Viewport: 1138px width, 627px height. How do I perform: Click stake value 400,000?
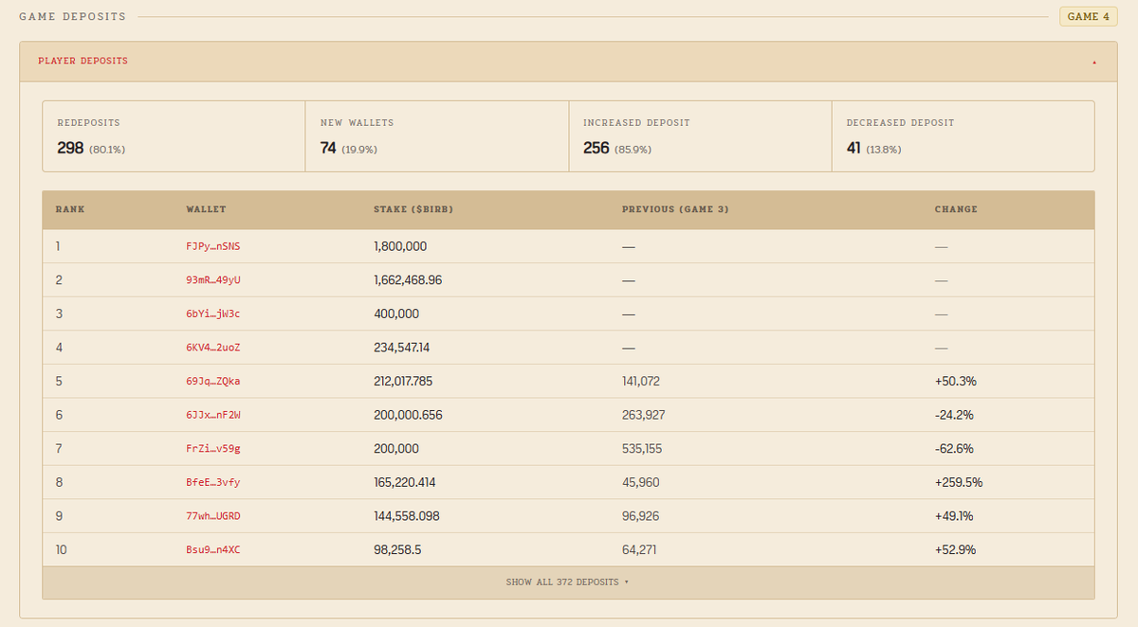click(396, 313)
